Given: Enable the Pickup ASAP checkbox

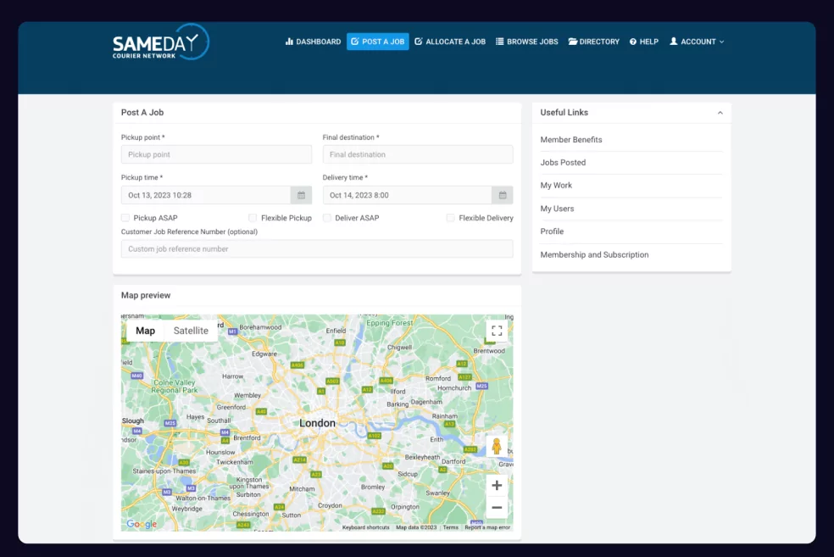Looking at the screenshot, I should click(125, 218).
